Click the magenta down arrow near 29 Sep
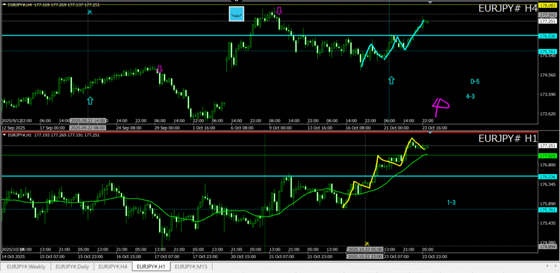This screenshot has width=560, height=273. 160,69
